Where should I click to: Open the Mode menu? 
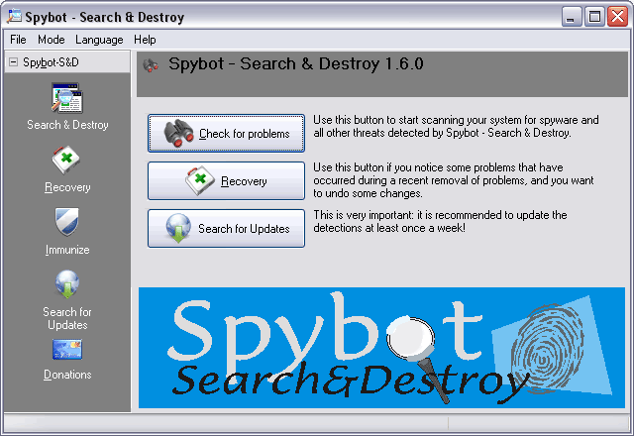click(x=51, y=40)
